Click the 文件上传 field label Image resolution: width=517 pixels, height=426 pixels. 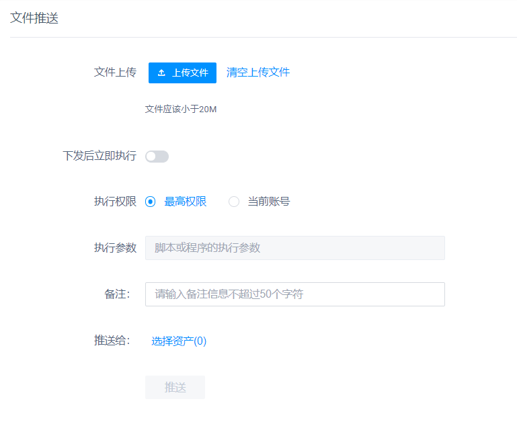coord(115,72)
